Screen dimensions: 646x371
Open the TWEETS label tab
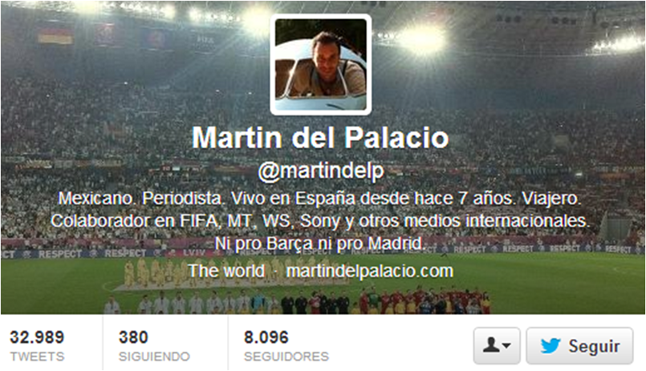(x=37, y=357)
